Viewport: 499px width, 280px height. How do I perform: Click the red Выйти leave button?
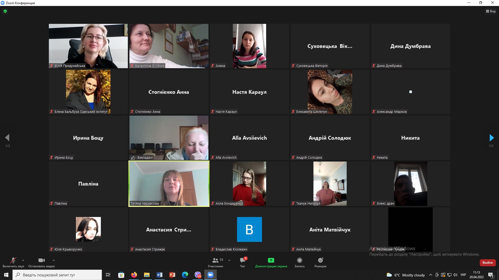tap(488, 262)
